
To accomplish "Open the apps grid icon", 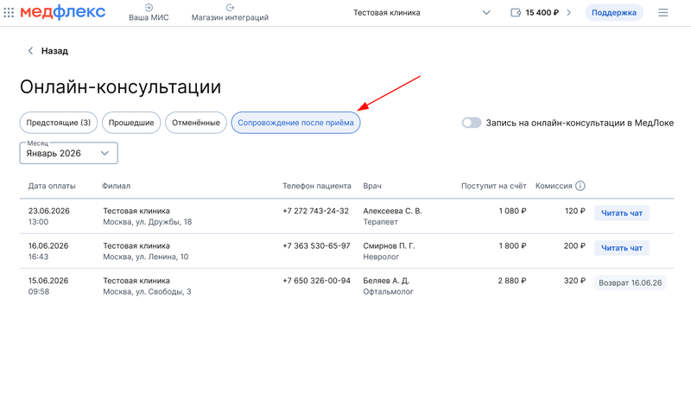I will pyautogui.click(x=9, y=12).
